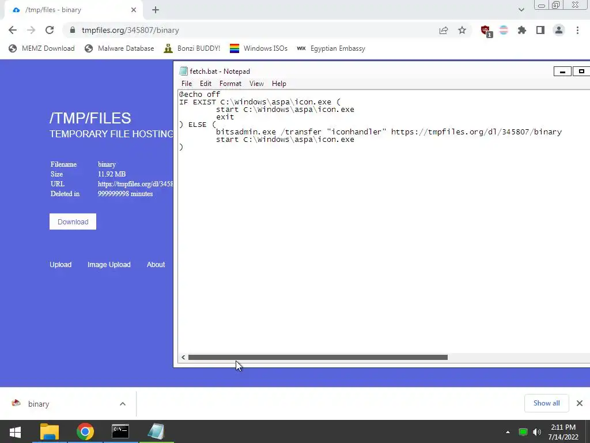Image resolution: width=590 pixels, height=443 pixels.
Task: Click the '@echo off' line
Action: coord(199,94)
